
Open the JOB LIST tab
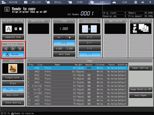(x=33, y=2)
